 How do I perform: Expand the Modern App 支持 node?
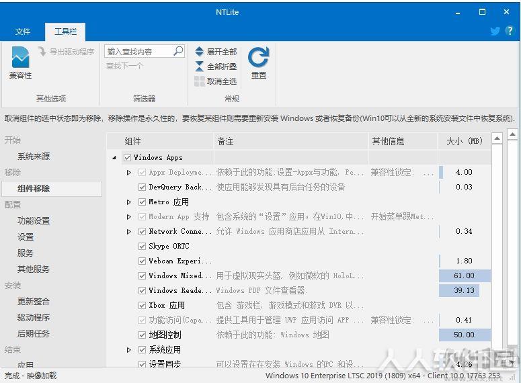tap(129, 217)
